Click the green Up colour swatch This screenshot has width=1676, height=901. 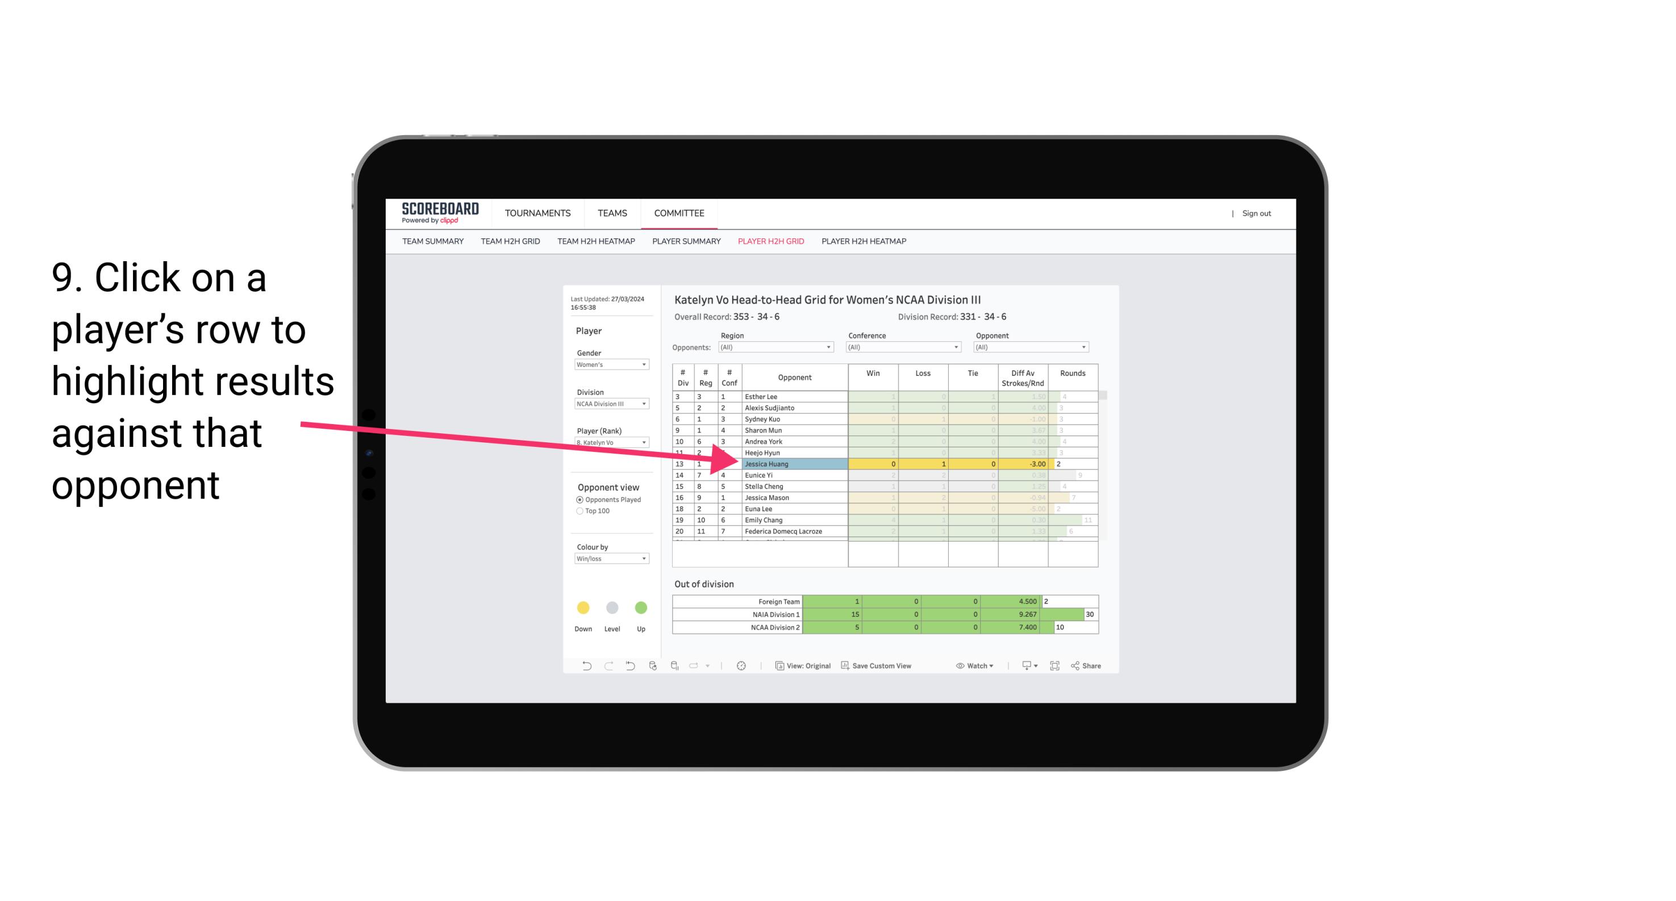641,607
